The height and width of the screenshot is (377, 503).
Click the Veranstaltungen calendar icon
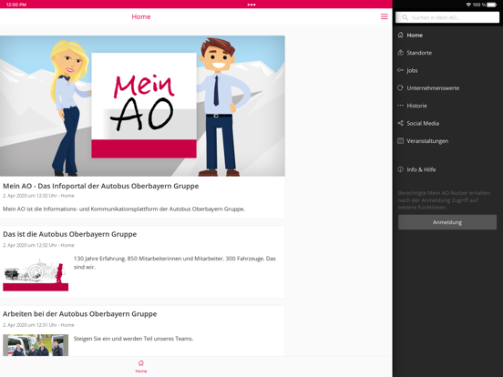click(400, 141)
